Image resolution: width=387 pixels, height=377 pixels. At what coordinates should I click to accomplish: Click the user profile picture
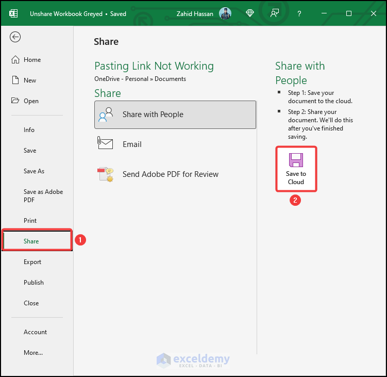click(225, 13)
